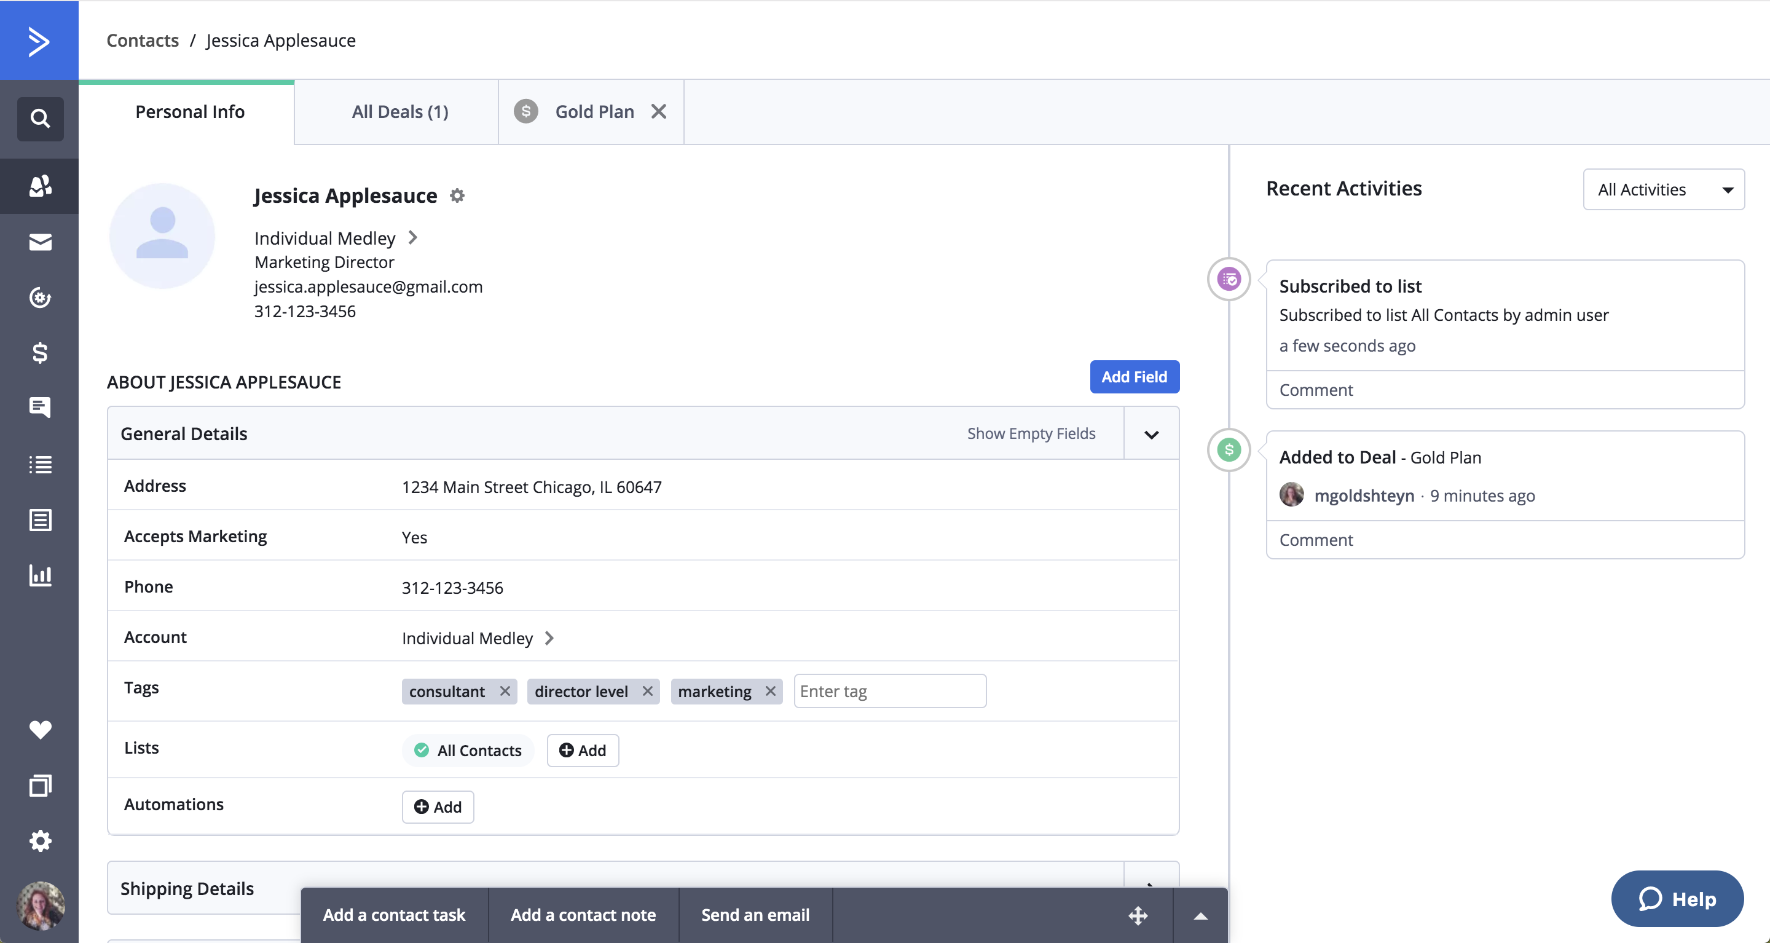Open Deals dollar icon in sidebar
Image resolution: width=1770 pixels, height=943 pixels.
coord(40,353)
